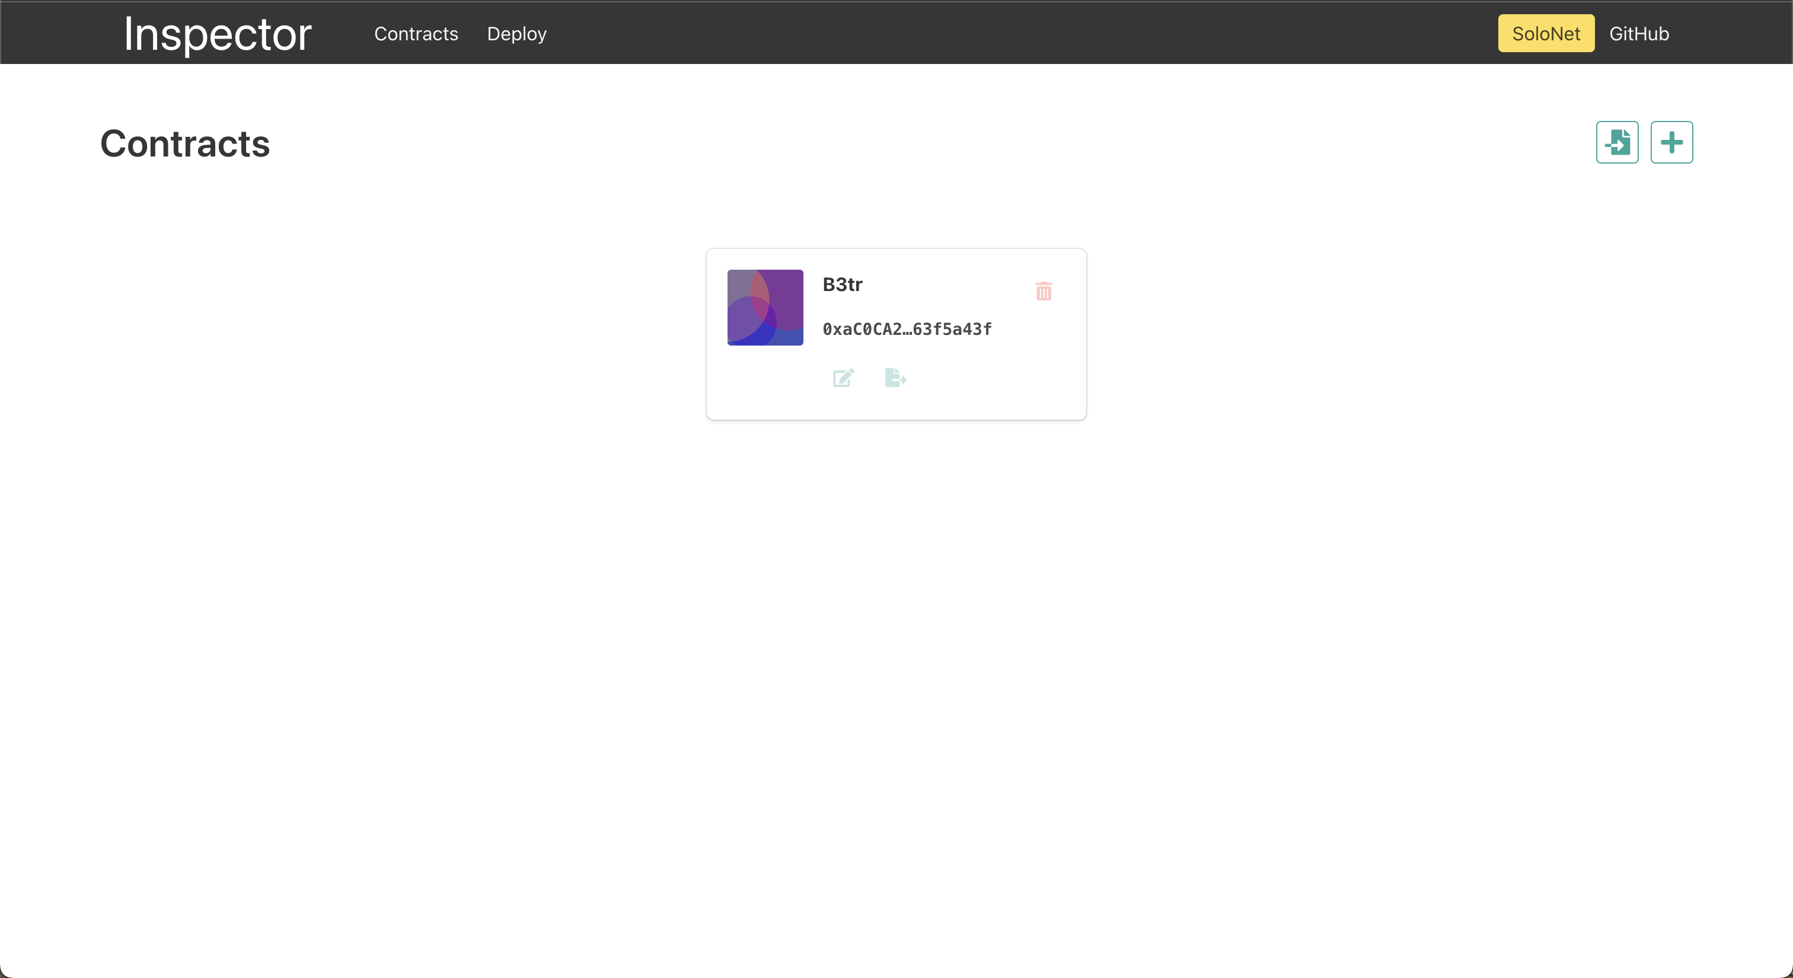This screenshot has height=978, width=1793.
Task: Click the Contracts page heading
Action: point(185,144)
